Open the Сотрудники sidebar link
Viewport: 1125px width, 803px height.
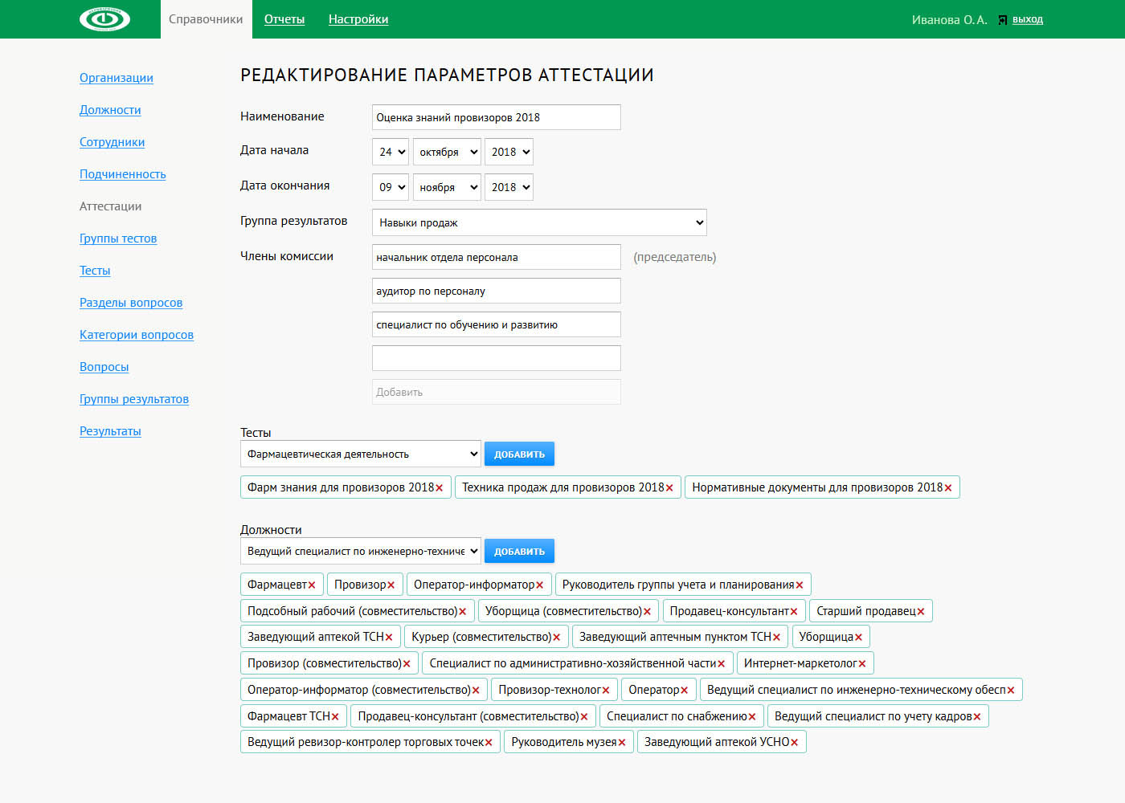[112, 142]
